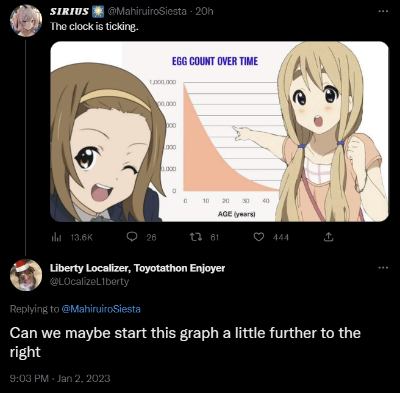Click the 61 retweets count

pyautogui.click(x=214, y=237)
